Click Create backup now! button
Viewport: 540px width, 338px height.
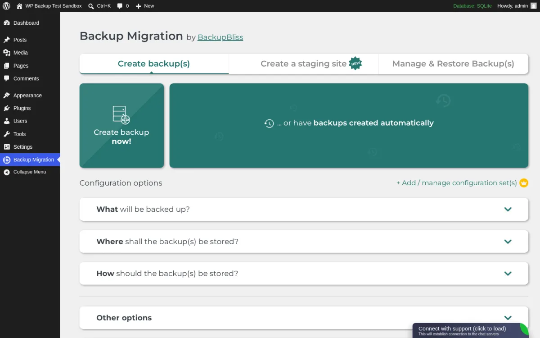tap(121, 126)
